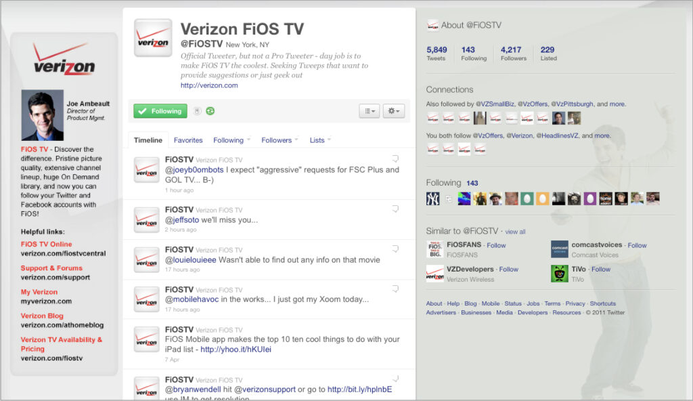Open the Yankees logo avatar in Following
The image size is (693, 401).
(x=432, y=198)
